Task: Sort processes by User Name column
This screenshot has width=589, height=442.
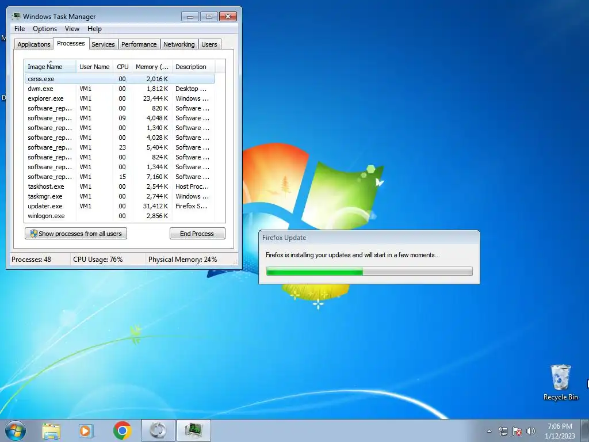Action: point(94,67)
